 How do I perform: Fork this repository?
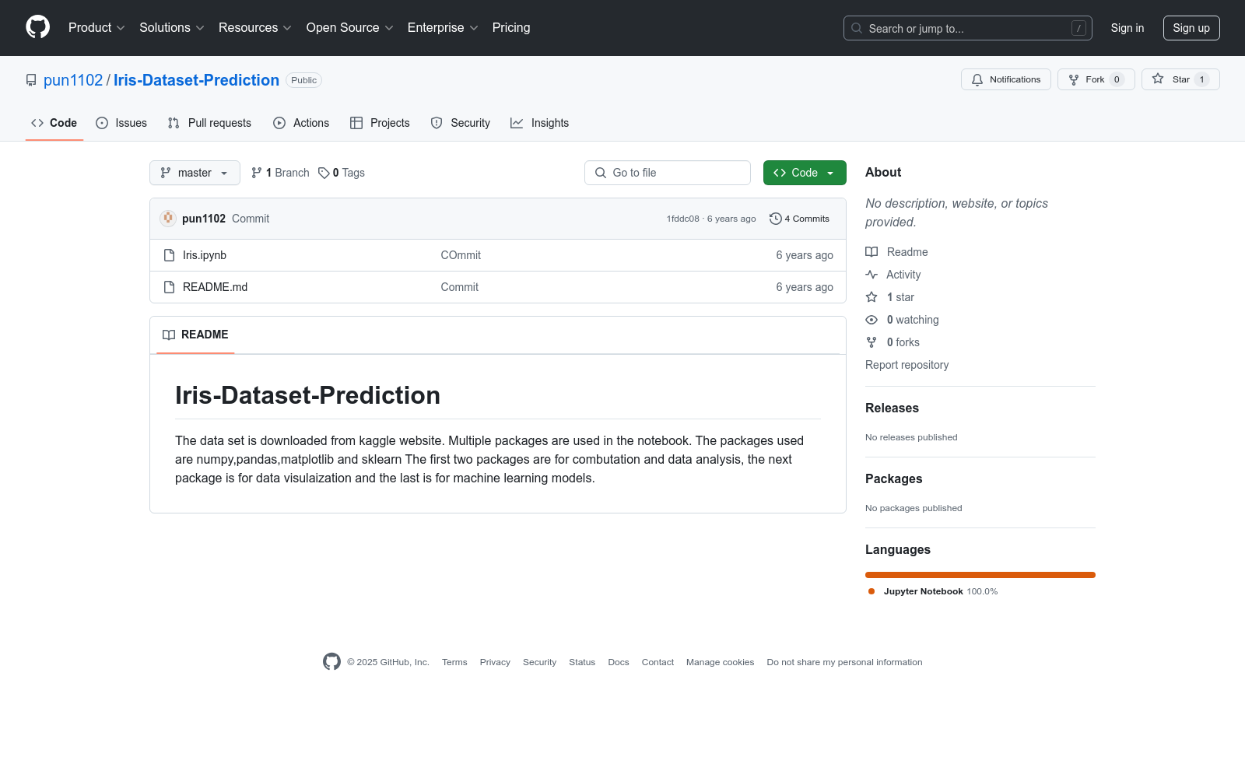[x=1096, y=79]
